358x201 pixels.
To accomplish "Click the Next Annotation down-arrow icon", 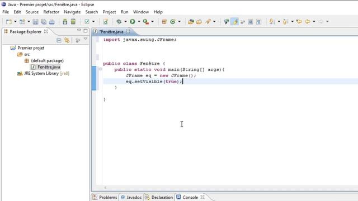I will (271, 22).
